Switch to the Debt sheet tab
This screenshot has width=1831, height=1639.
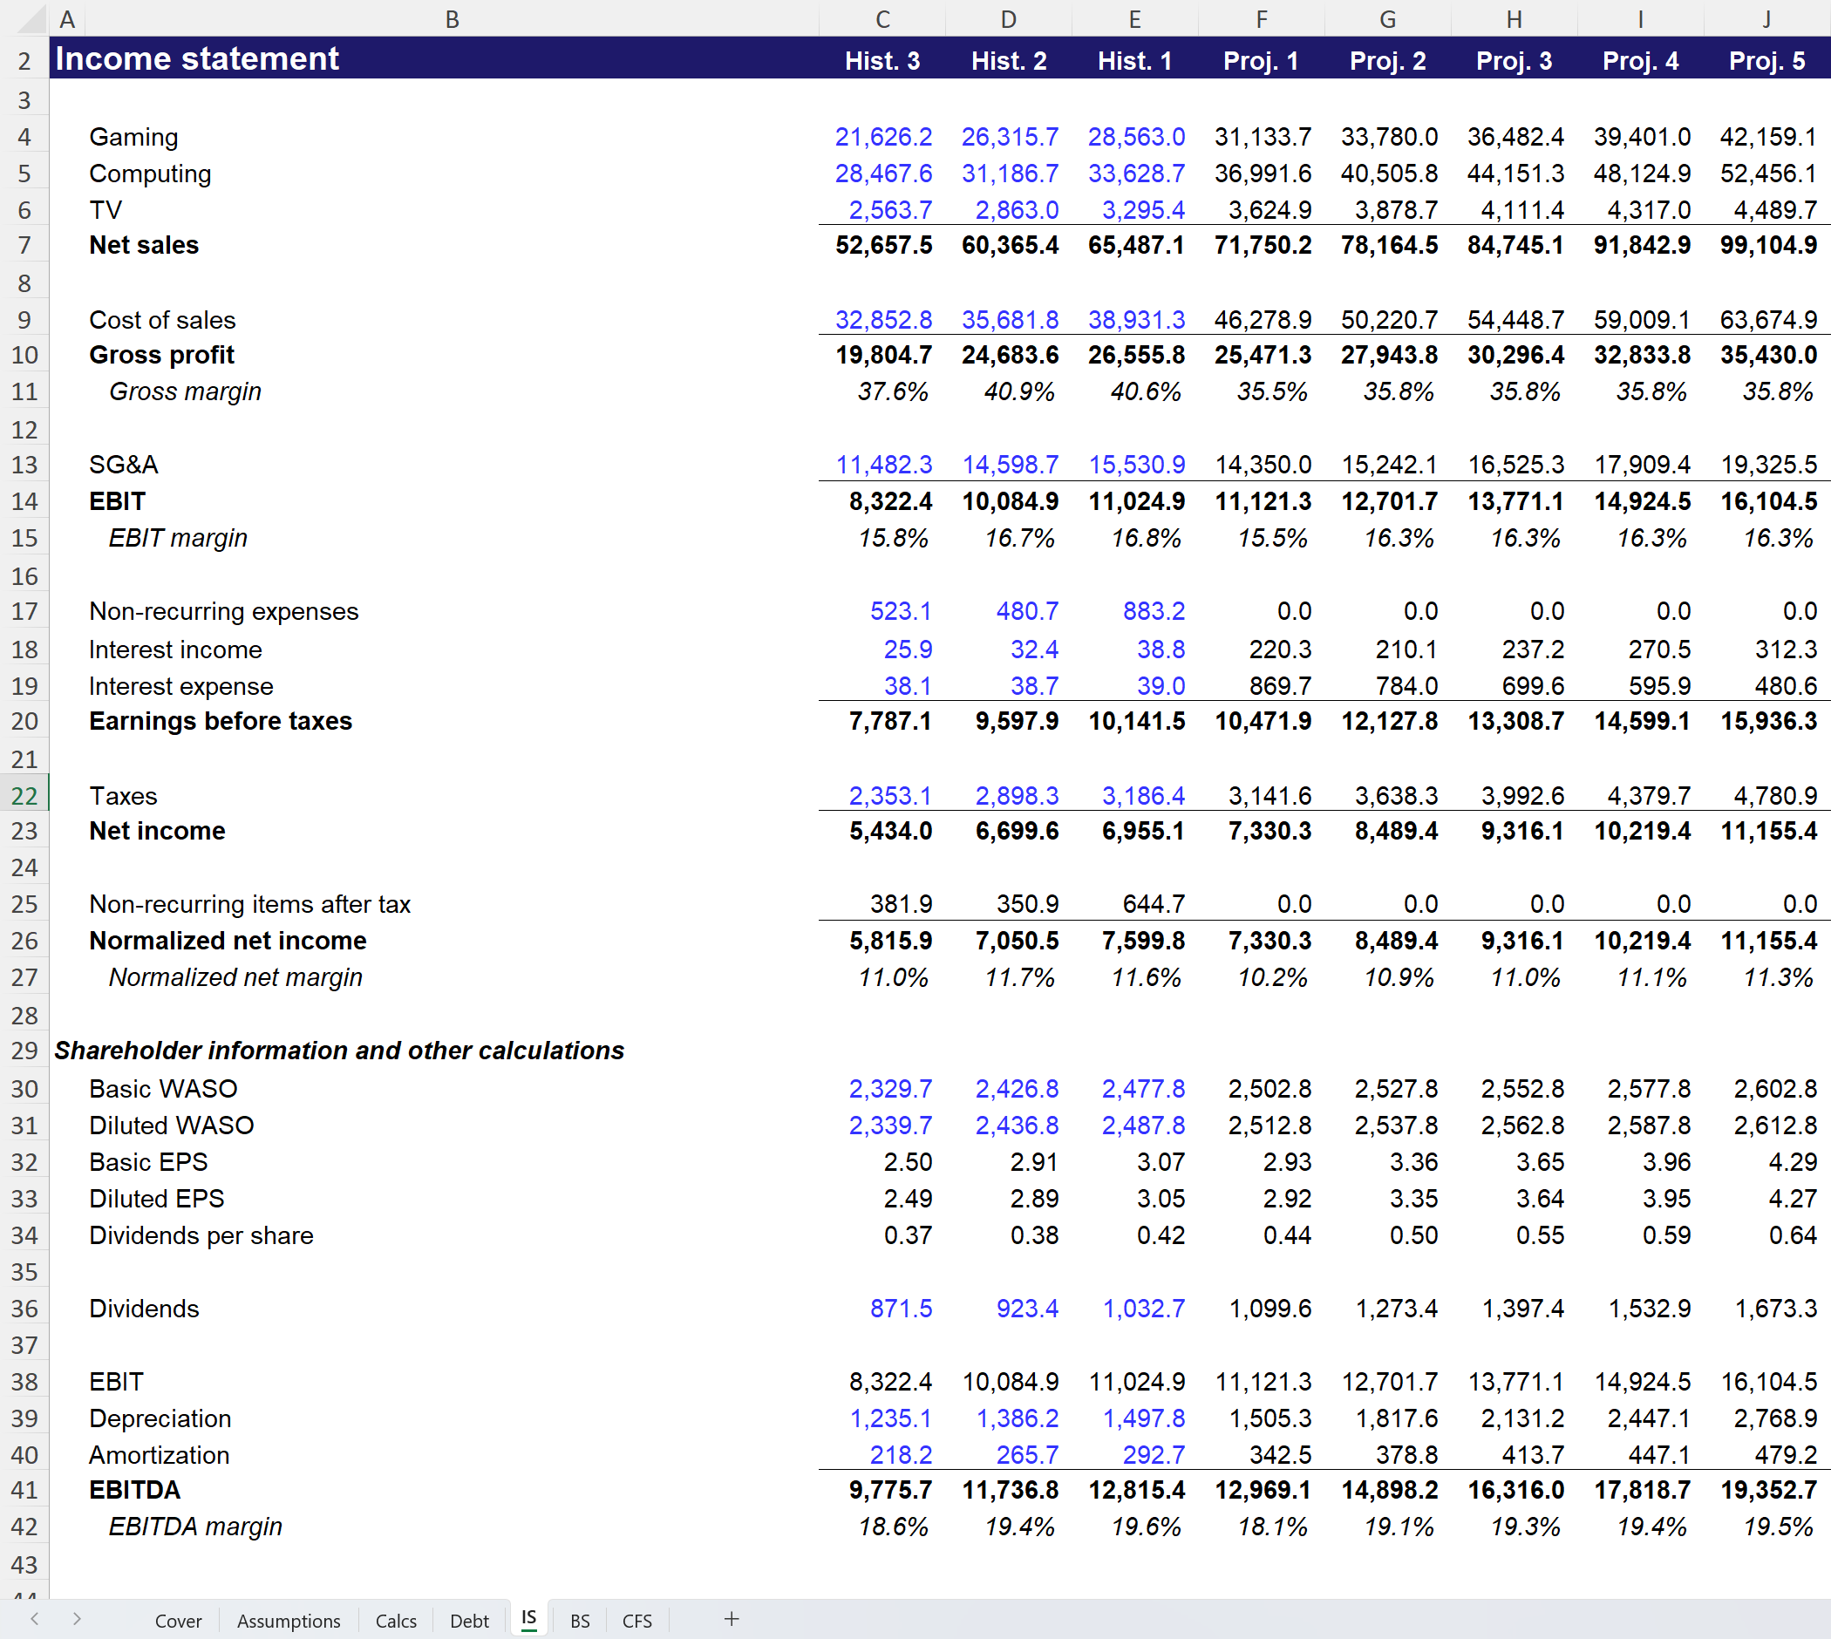point(469,1621)
